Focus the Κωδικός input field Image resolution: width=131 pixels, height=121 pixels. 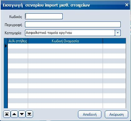click(x=44, y=16)
